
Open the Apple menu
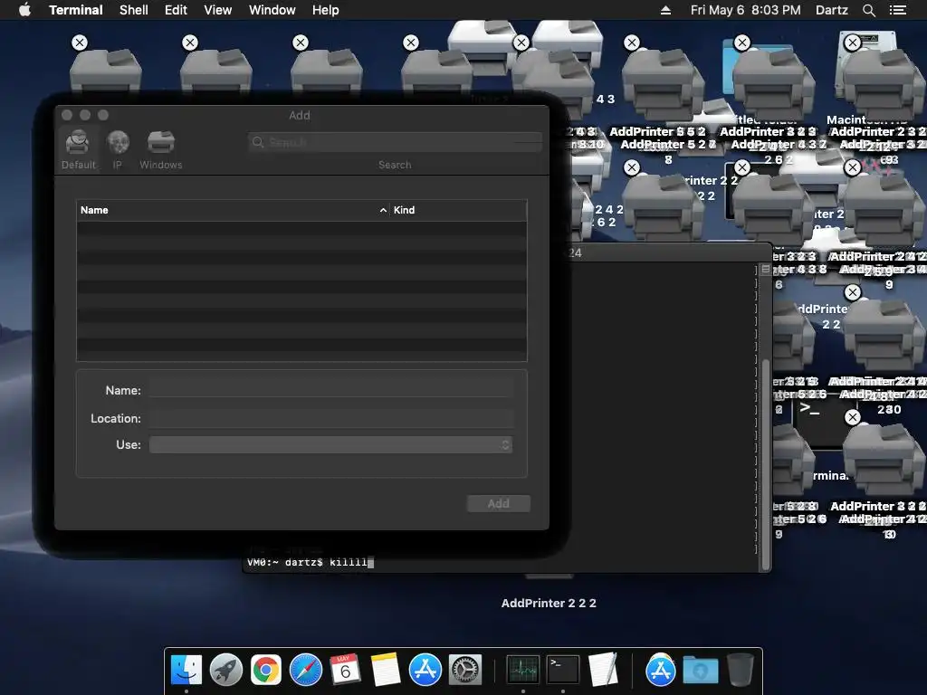24,10
